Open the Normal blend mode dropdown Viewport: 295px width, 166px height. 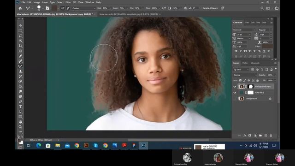[x=245, y=75]
